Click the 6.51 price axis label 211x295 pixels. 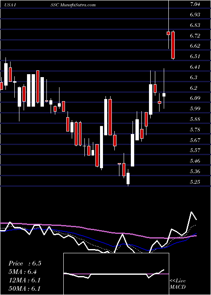click(x=195, y=56)
